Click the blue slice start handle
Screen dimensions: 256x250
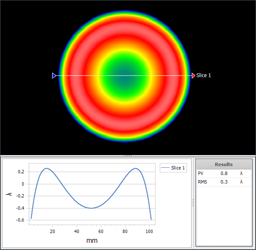tap(54, 75)
